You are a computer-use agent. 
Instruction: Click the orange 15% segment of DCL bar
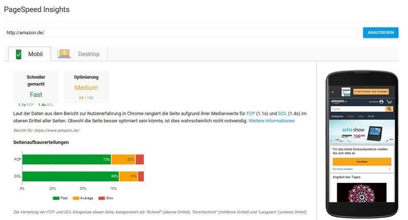coord(129,176)
